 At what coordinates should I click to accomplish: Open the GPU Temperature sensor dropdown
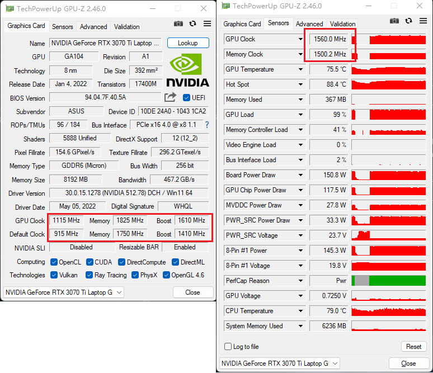point(300,69)
